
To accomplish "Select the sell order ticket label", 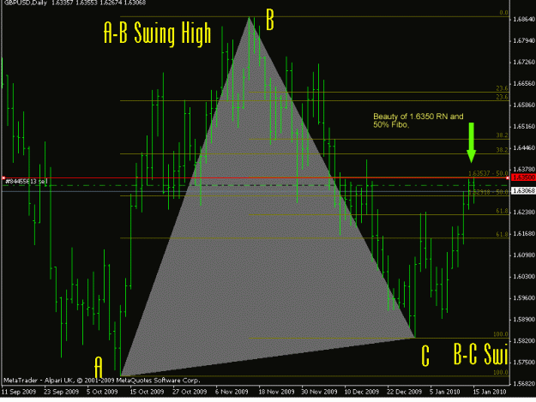I will [27, 182].
